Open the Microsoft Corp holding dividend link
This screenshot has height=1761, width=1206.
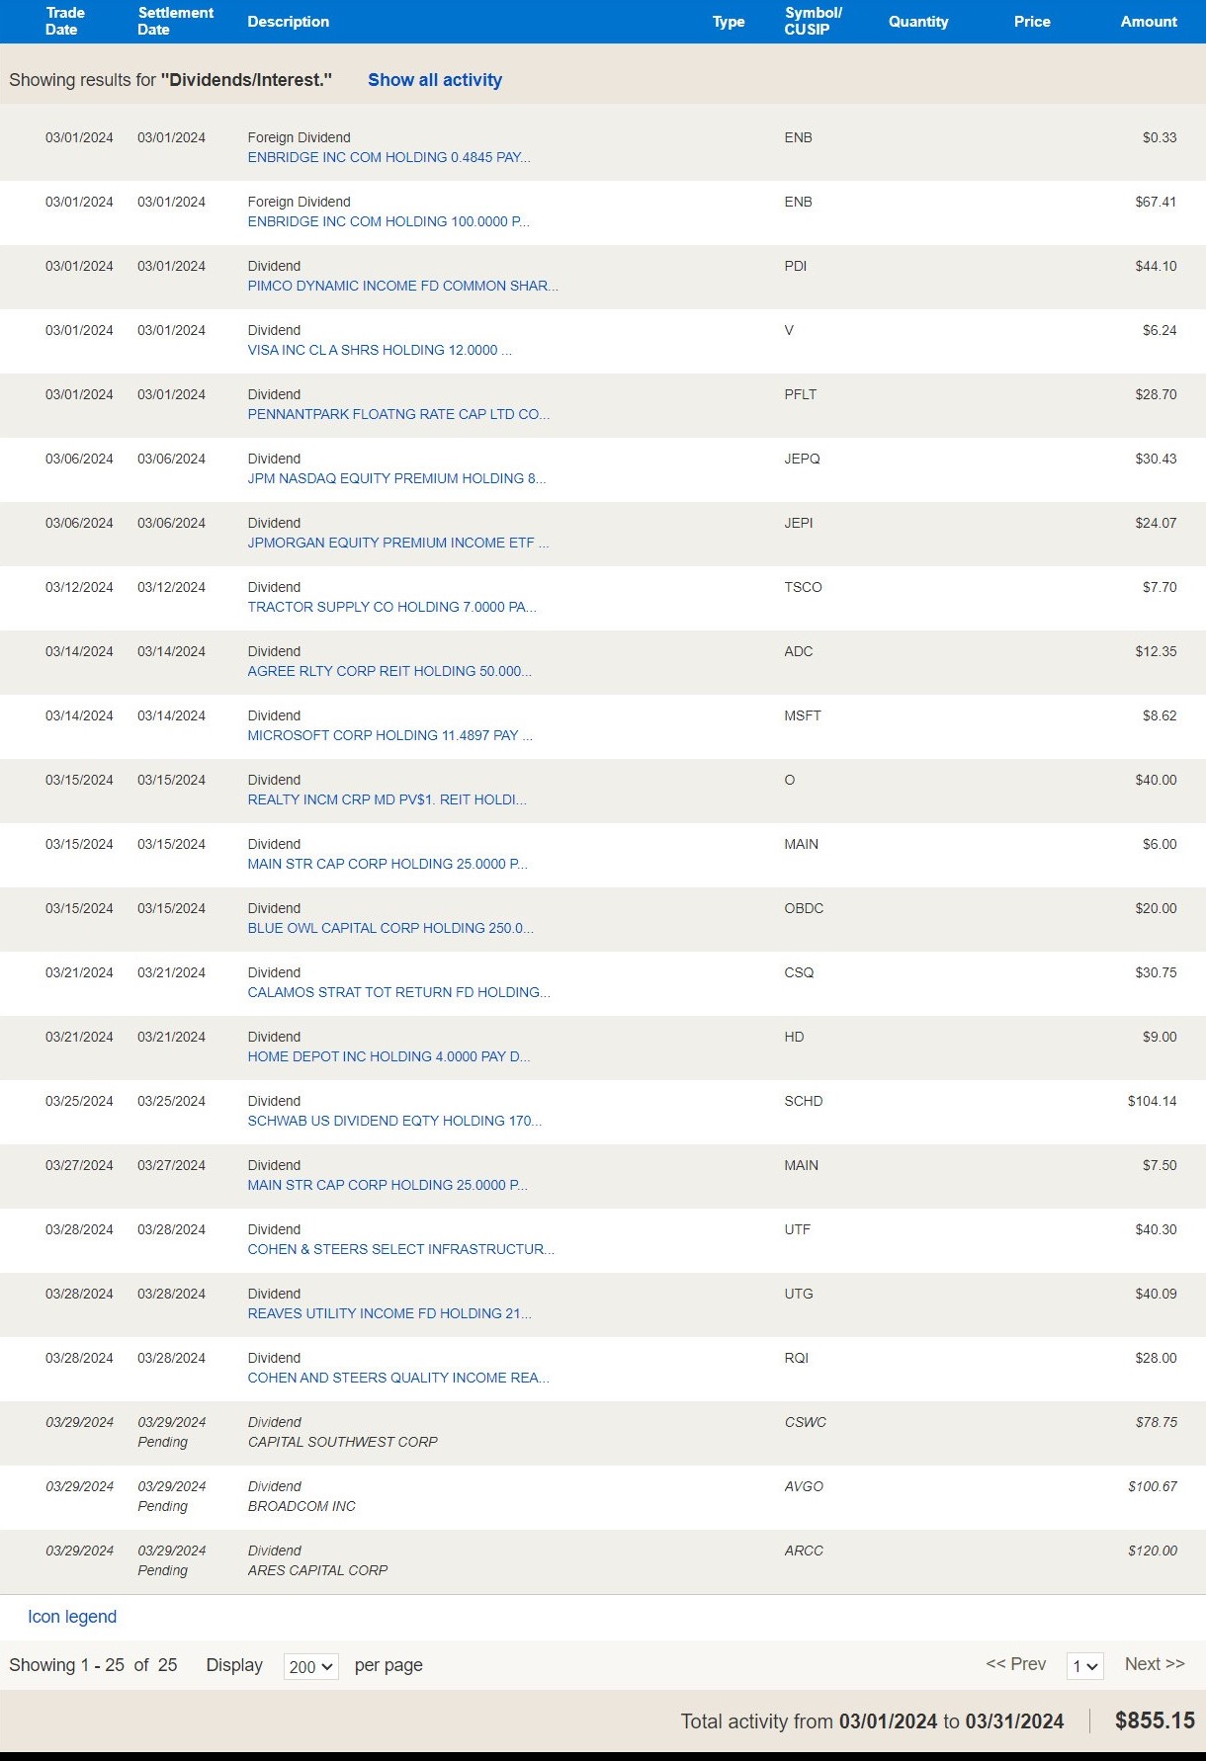pyautogui.click(x=389, y=735)
